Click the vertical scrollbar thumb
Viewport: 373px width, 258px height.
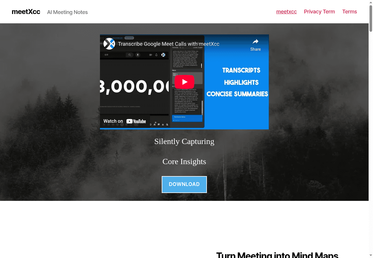tap(371, 17)
